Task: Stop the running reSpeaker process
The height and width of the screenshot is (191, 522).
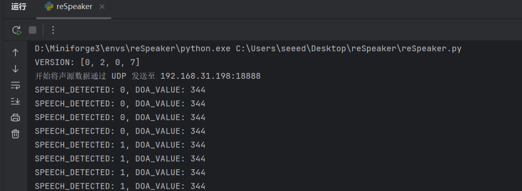Action: 32,30
